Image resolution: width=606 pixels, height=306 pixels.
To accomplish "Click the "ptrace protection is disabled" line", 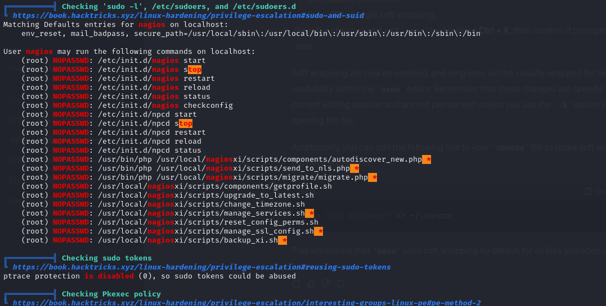I will [150, 276].
